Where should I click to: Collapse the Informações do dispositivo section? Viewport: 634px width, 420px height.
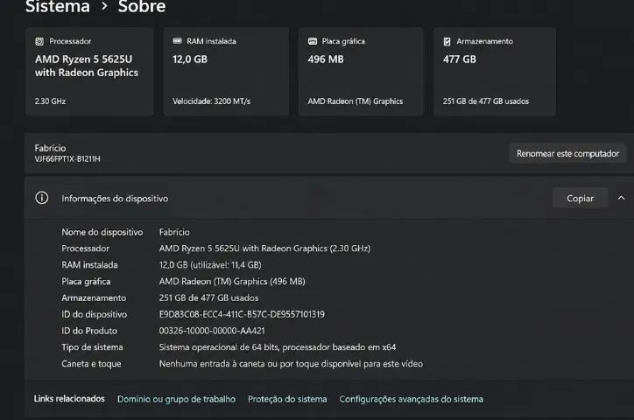pyautogui.click(x=621, y=198)
